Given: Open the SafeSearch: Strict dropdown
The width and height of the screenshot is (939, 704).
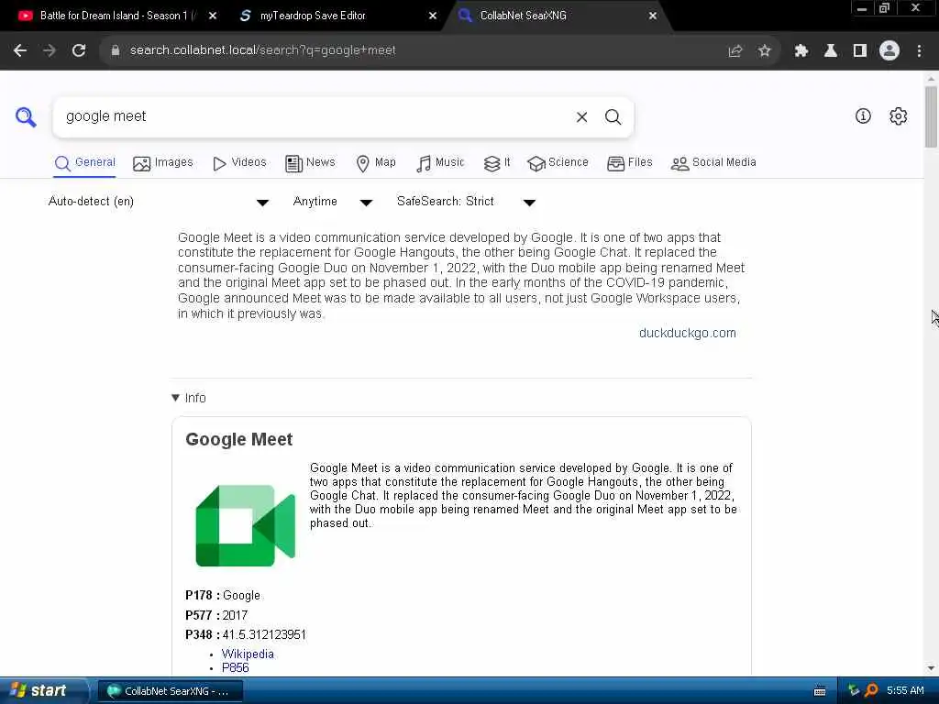Looking at the screenshot, I should [466, 202].
